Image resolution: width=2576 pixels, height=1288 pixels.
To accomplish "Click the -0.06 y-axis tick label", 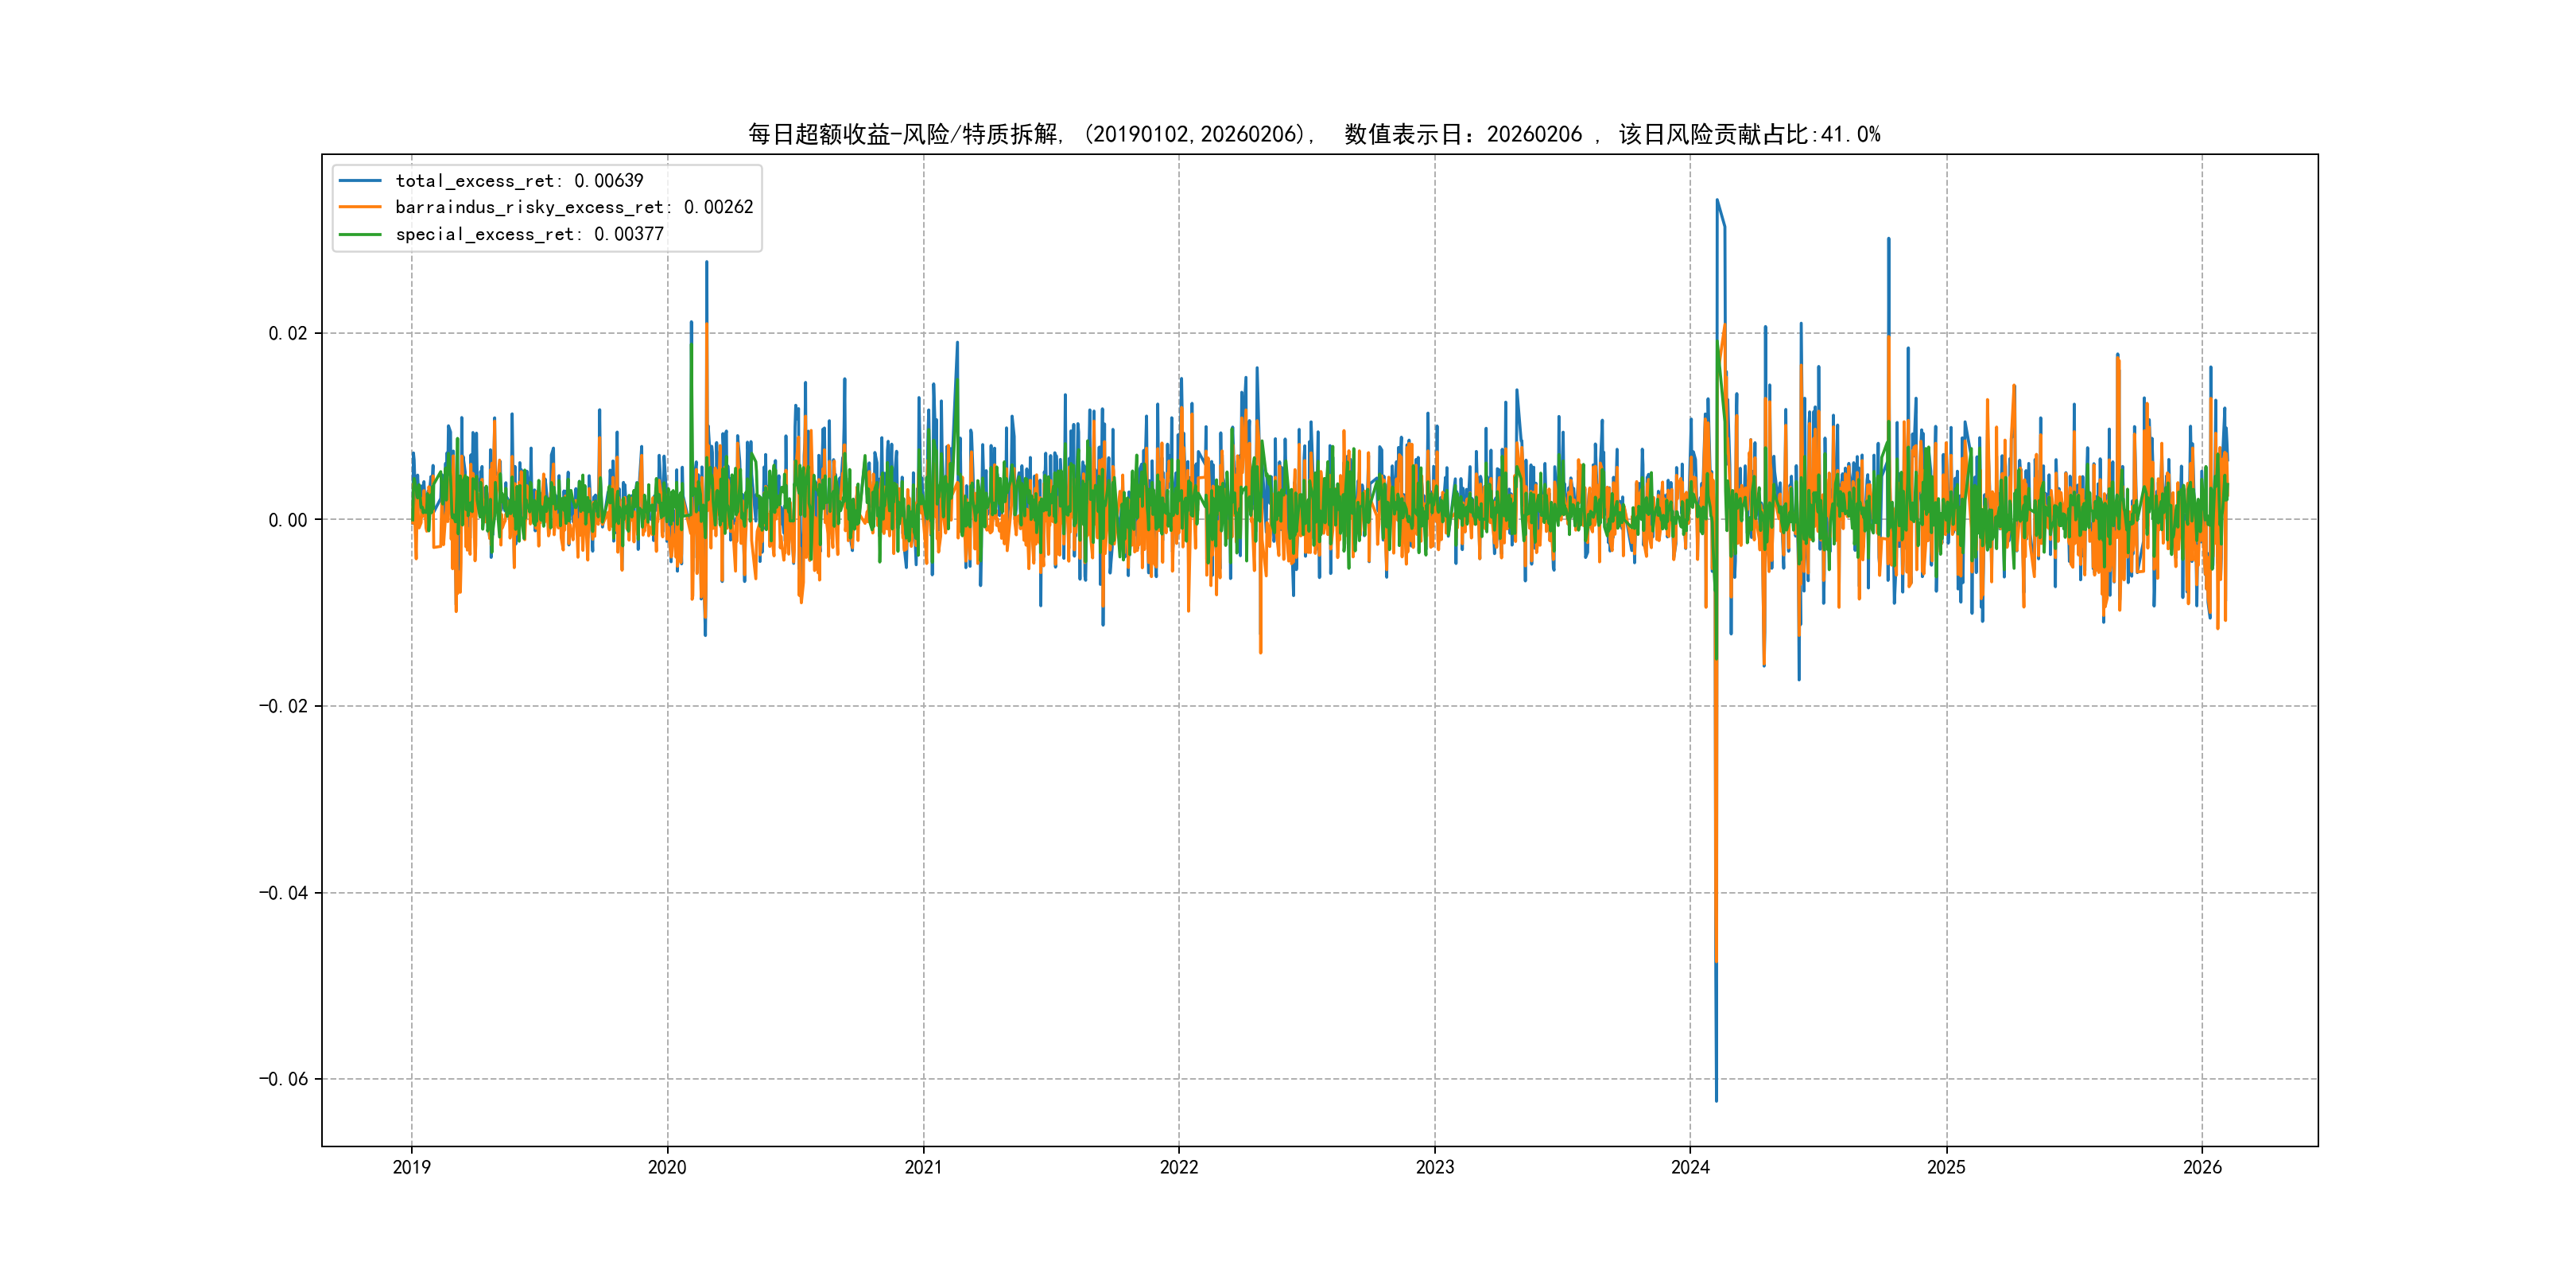I will tap(283, 1079).
